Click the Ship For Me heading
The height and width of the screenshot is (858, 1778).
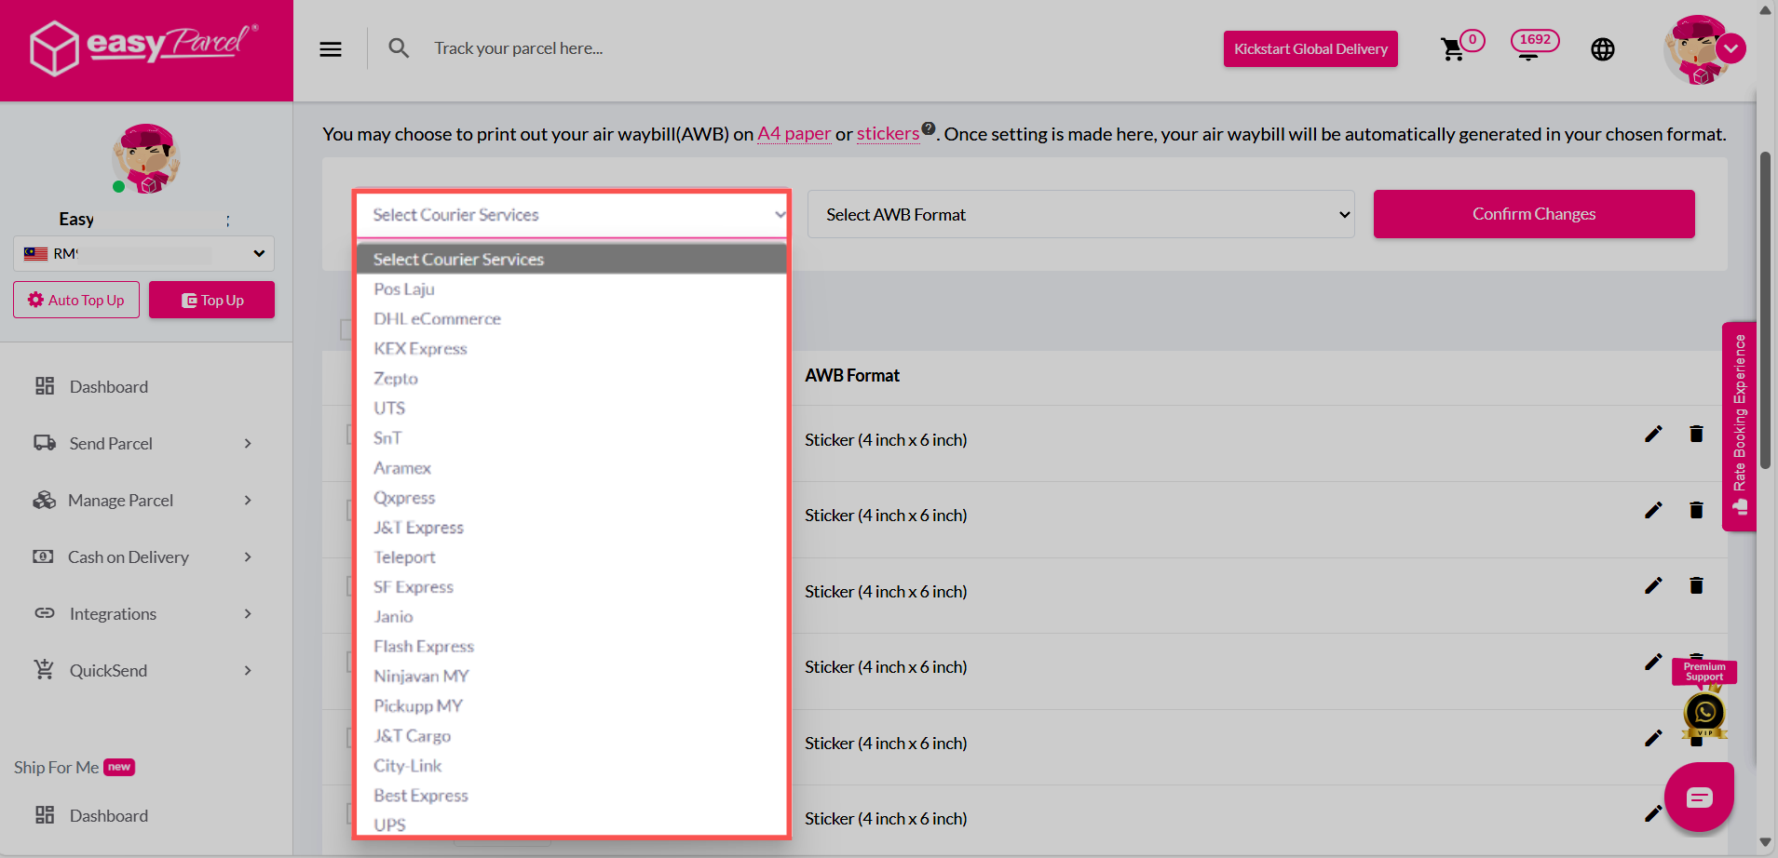pyautogui.click(x=56, y=768)
